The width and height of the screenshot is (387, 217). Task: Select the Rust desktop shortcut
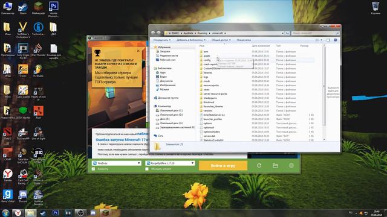click(38, 112)
